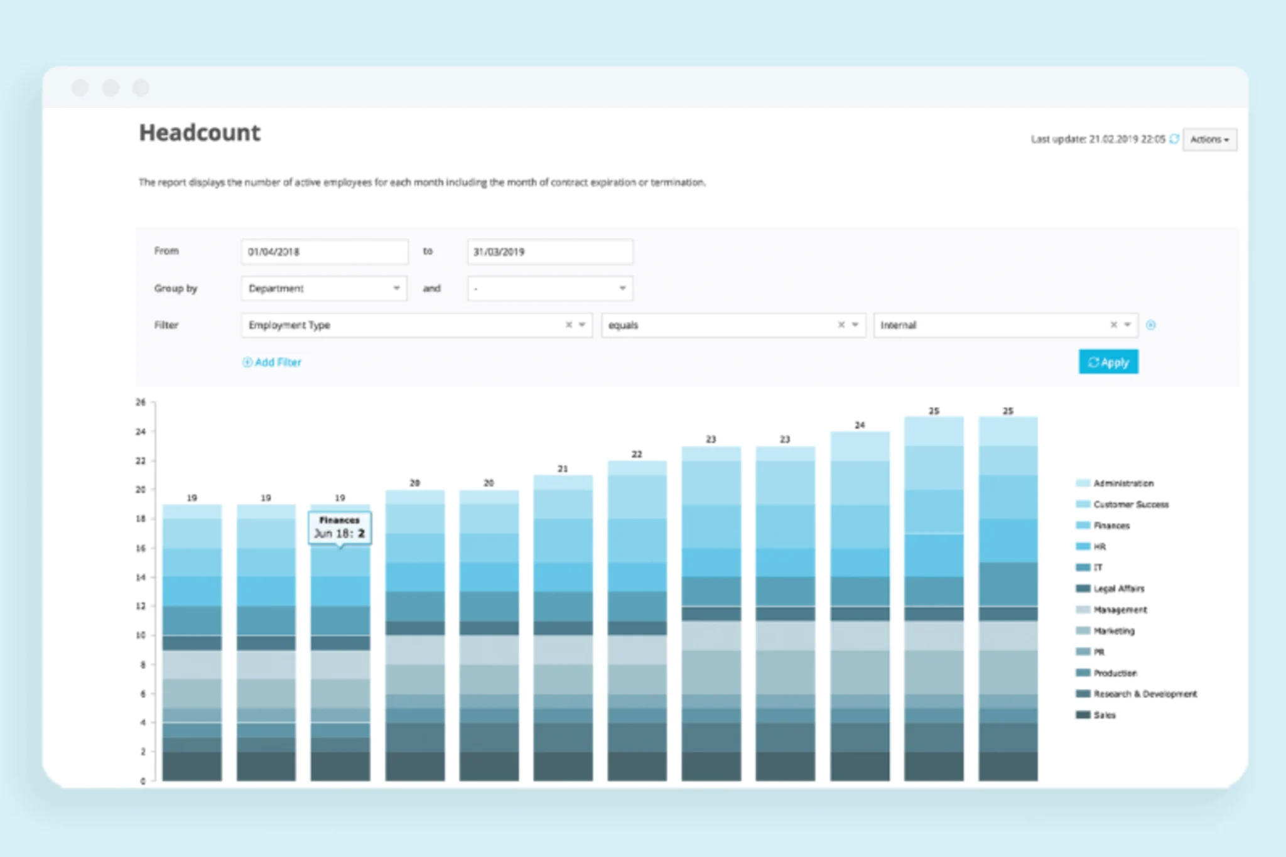This screenshot has width=1286, height=857.
Task: Click the to date field 31/03/2019
Action: tap(549, 252)
